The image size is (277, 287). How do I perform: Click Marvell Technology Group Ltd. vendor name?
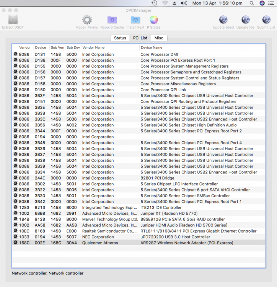(x=110, y=219)
